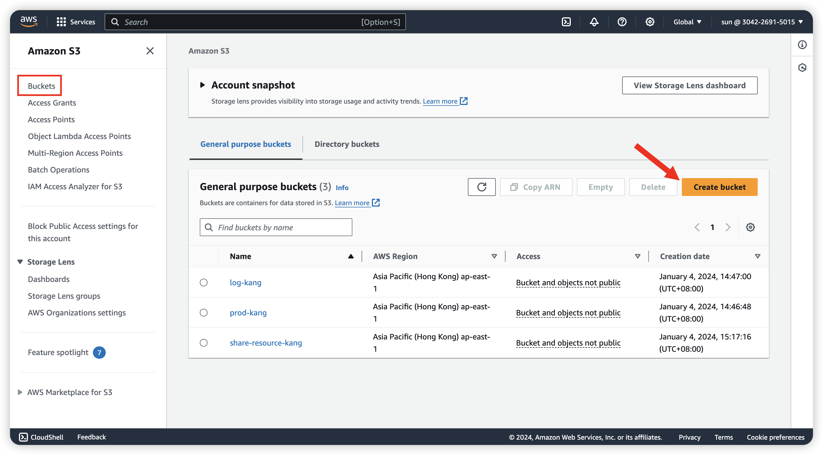Image resolution: width=823 pixels, height=455 pixels.
Task: Open Block Public Access settings for this account
Action: (83, 232)
